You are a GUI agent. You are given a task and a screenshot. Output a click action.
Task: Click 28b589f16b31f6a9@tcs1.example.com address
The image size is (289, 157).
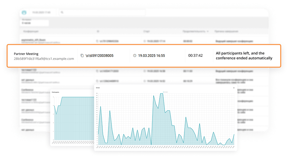44,59
